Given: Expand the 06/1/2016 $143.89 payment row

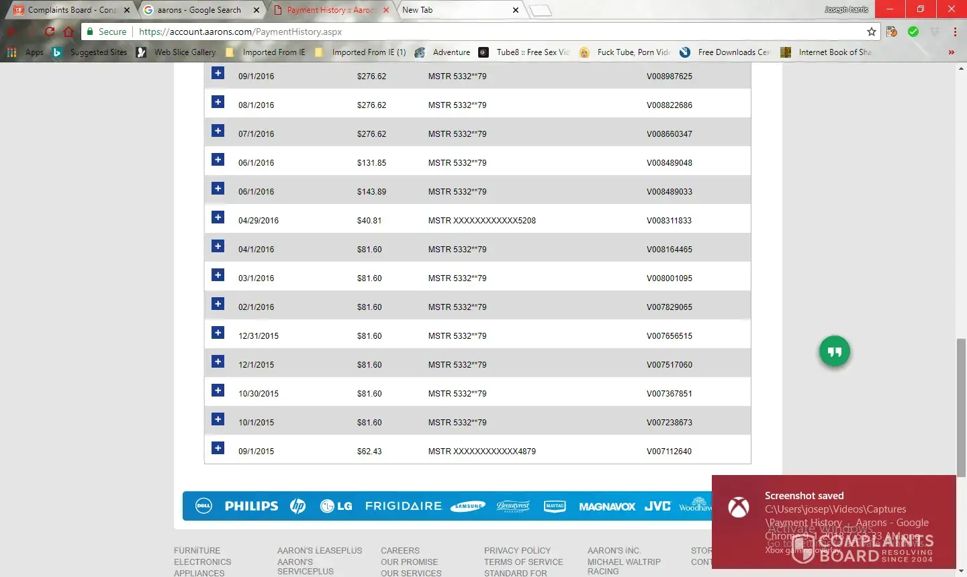Looking at the screenshot, I should (x=218, y=189).
